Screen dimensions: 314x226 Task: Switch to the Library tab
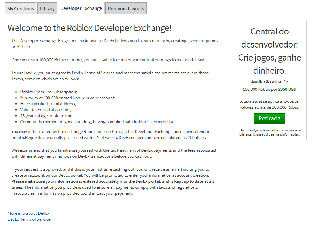[x=47, y=8]
